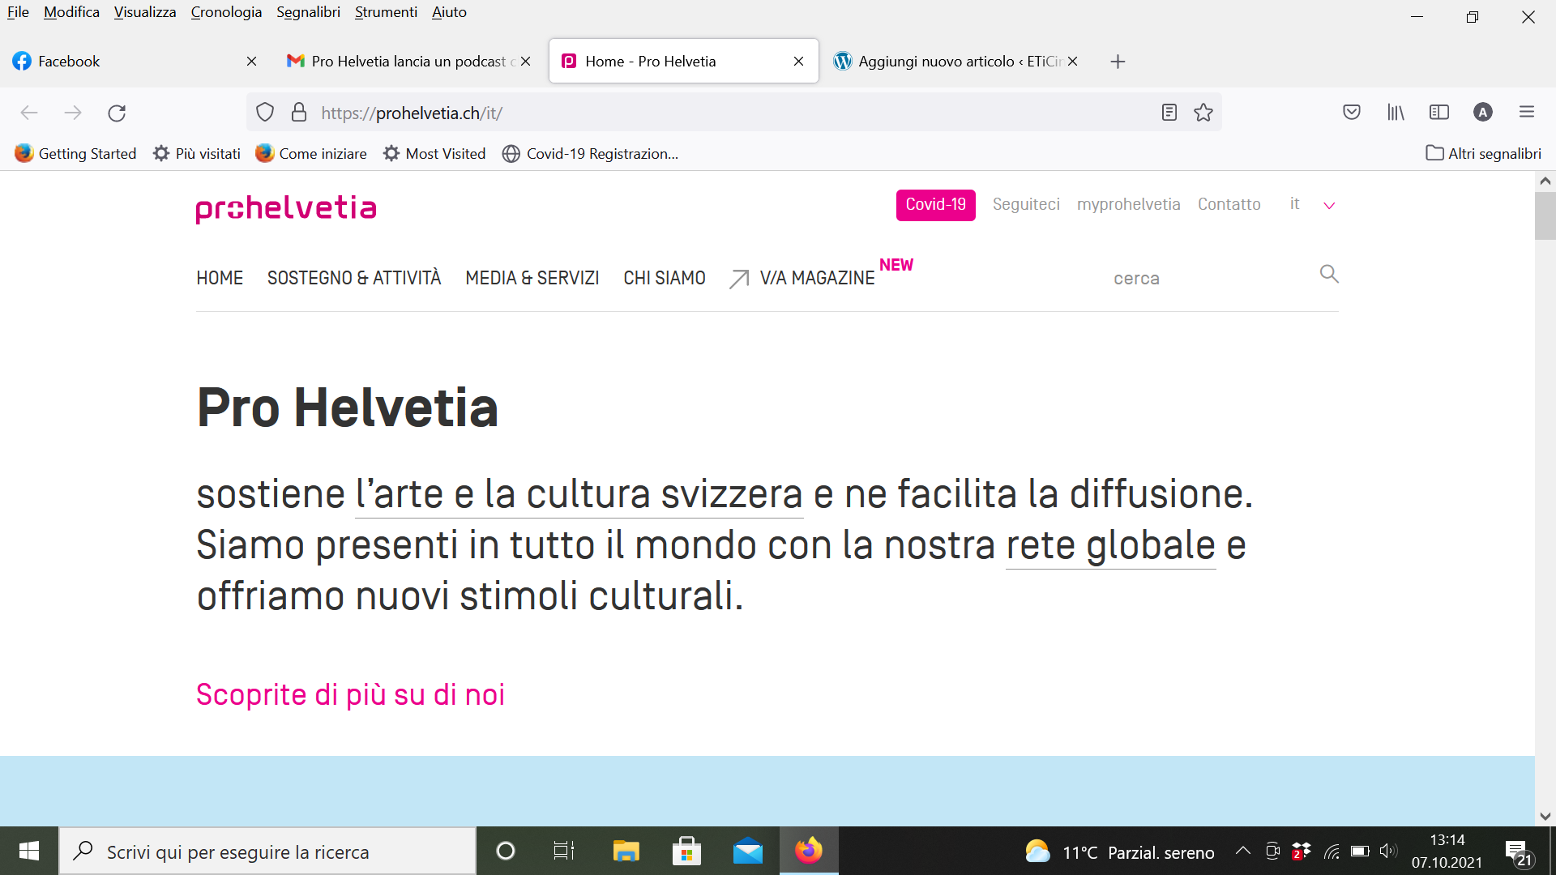Click the volume speaker tray icon
Image resolution: width=1556 pixels, height=875 pixels.
1387,851
